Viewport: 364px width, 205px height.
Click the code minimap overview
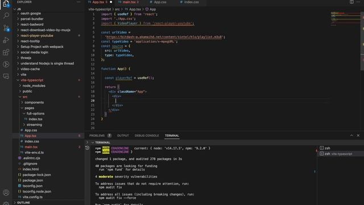[345, 19]
